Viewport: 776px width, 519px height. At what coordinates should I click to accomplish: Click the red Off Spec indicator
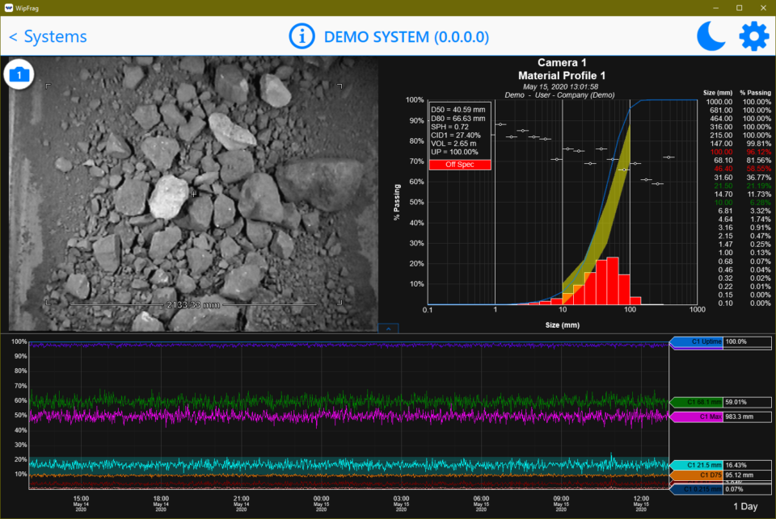click(x=459, y=163)
